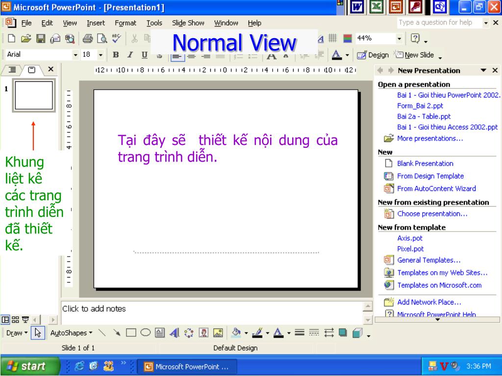
Task: Open the Arial font name dropdown
Action: [x=75, y=55]
